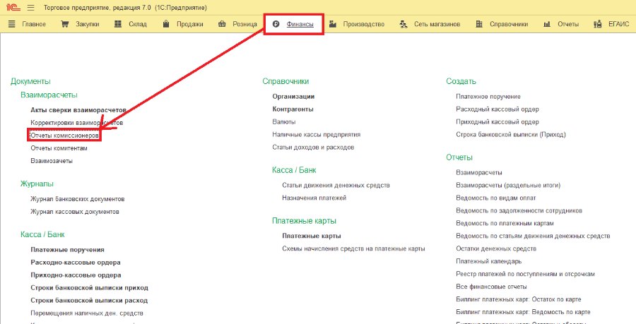Create a new Платежное поручение
The image size is (636, 324).
[488, 97]
